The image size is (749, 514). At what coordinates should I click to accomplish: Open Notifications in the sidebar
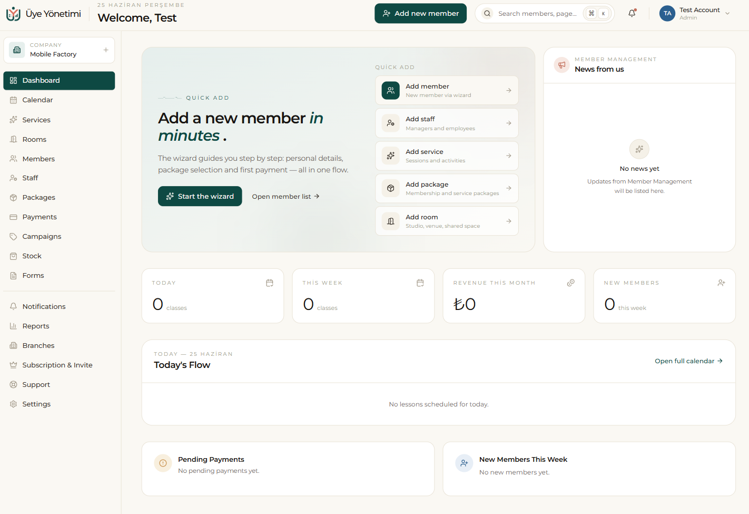(x=59, y=307)
